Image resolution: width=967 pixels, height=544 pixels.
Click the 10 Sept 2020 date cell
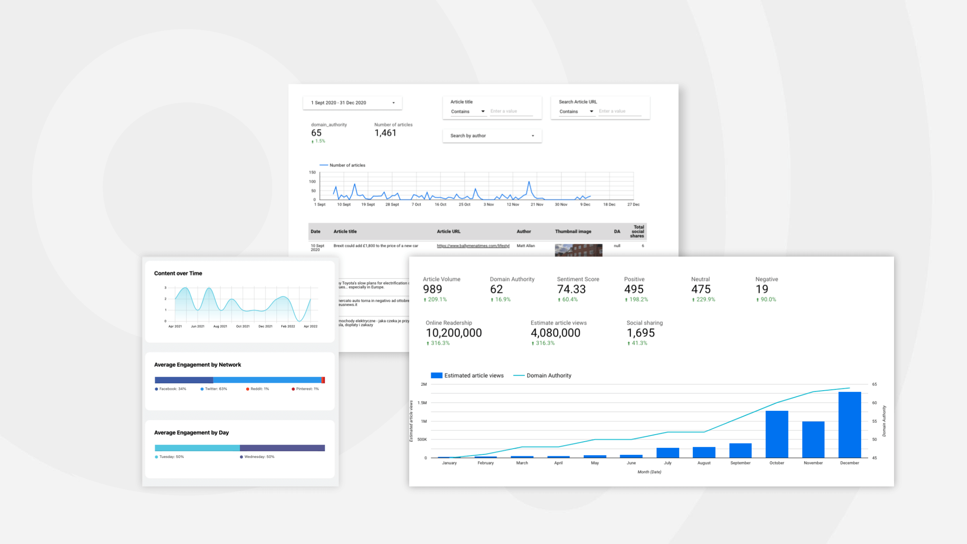[317, 248]
